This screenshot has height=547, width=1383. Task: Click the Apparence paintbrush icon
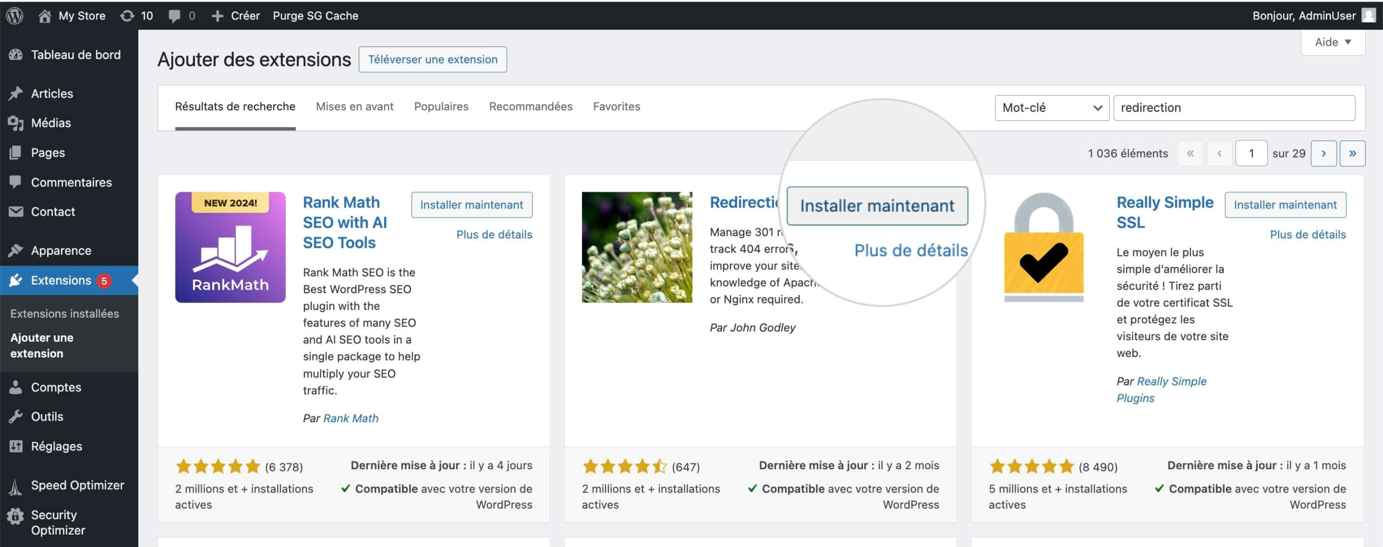pyautogui.click(x=16, y=251)
